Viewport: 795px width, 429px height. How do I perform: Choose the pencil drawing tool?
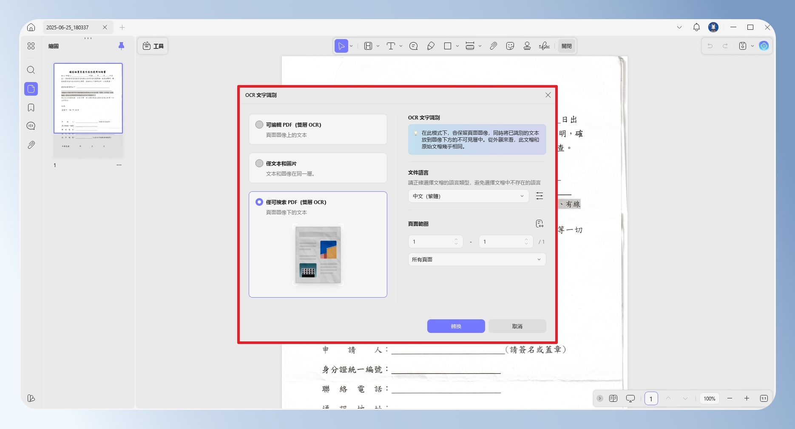point(431,46)
